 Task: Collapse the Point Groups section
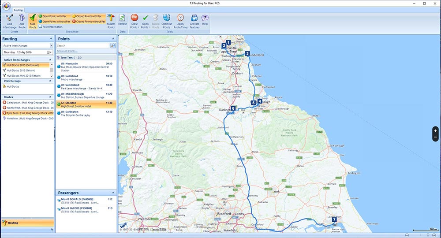tap(50, 81)
